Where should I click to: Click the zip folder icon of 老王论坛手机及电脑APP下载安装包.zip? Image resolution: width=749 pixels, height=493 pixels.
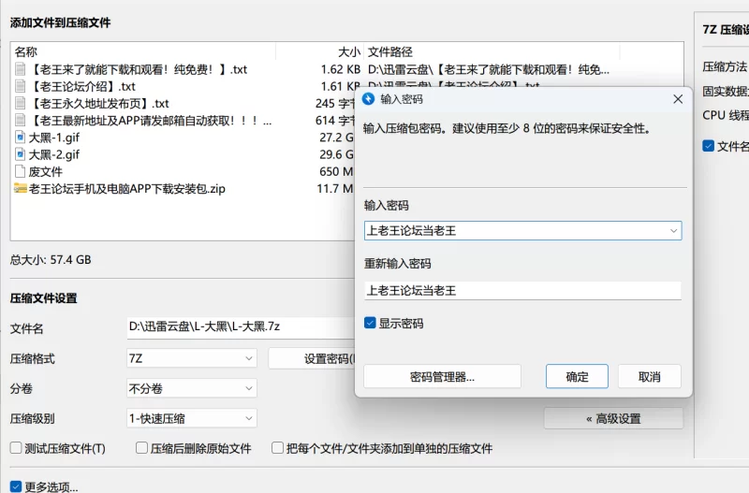[x=20, y=189]
